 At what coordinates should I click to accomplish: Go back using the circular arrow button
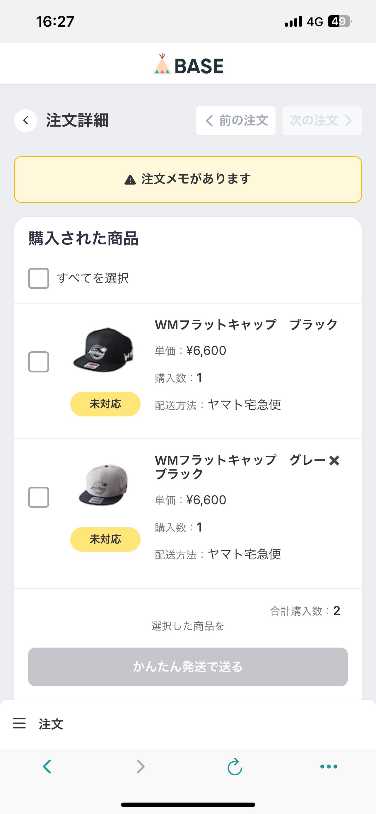[x=25, y=120]
